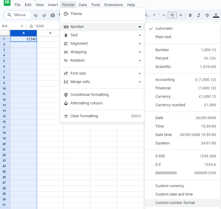Click the Undo arrow icon

point(36,15)
